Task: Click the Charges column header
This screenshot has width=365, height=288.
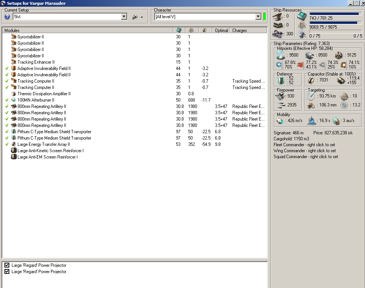Action: coord(240,31)
